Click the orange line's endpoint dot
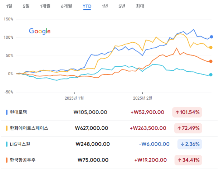 coord(211,61)
